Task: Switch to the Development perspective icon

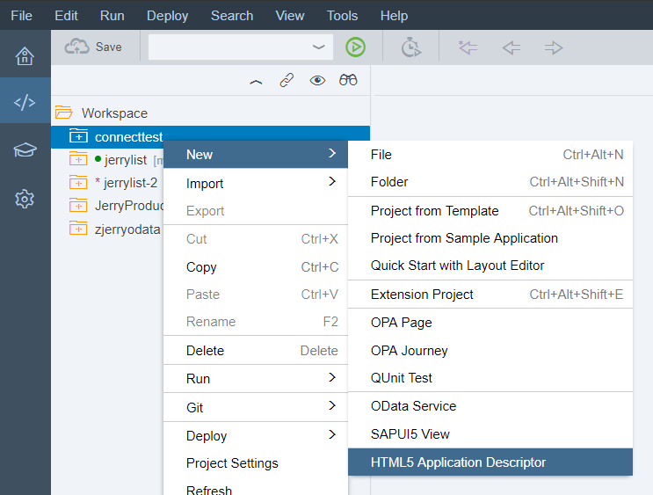Action: point(25,103)
